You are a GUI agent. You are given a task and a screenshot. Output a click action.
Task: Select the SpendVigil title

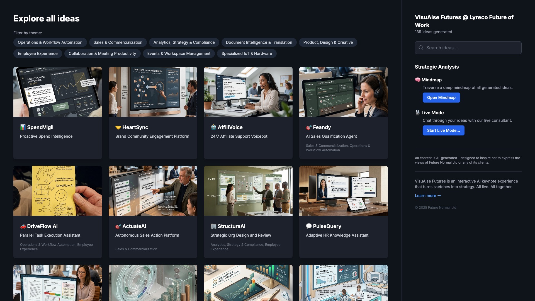point(40,127)
